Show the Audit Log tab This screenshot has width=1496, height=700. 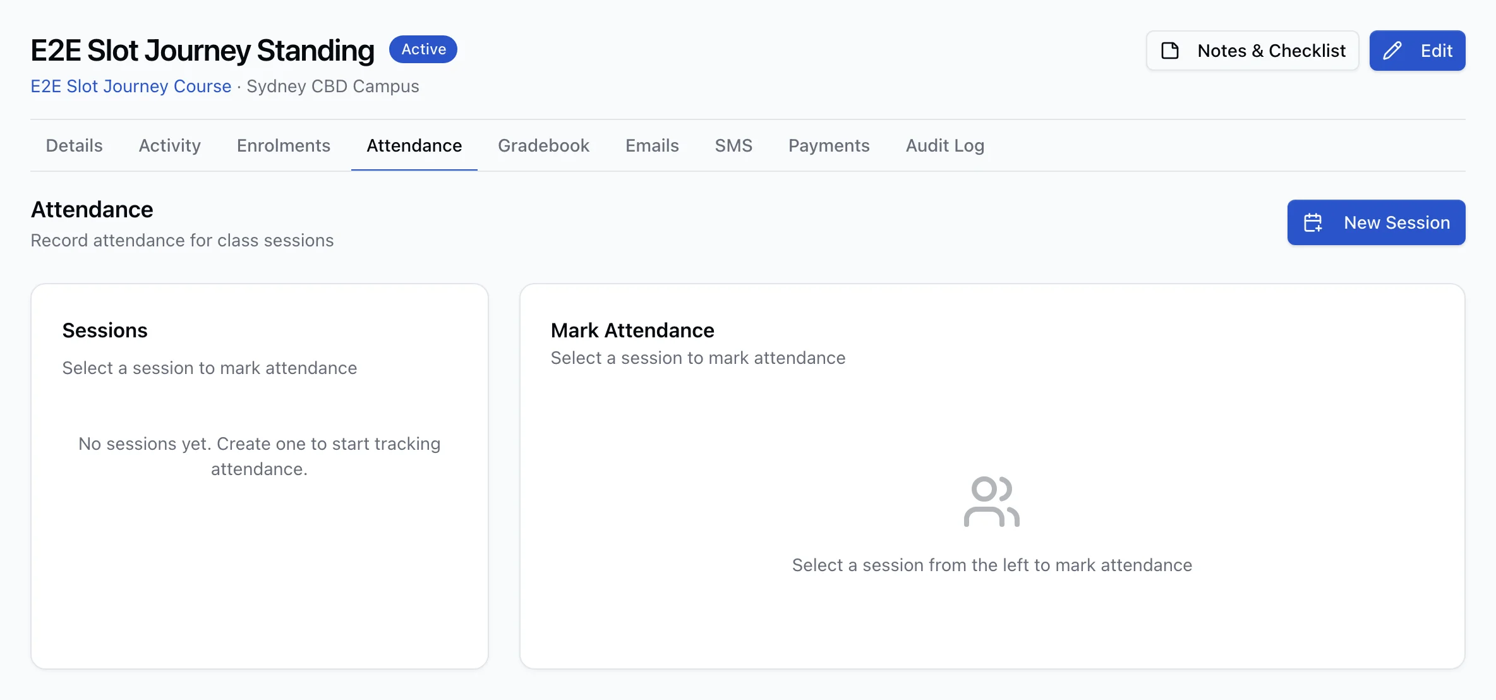click(x=945, y=145)
